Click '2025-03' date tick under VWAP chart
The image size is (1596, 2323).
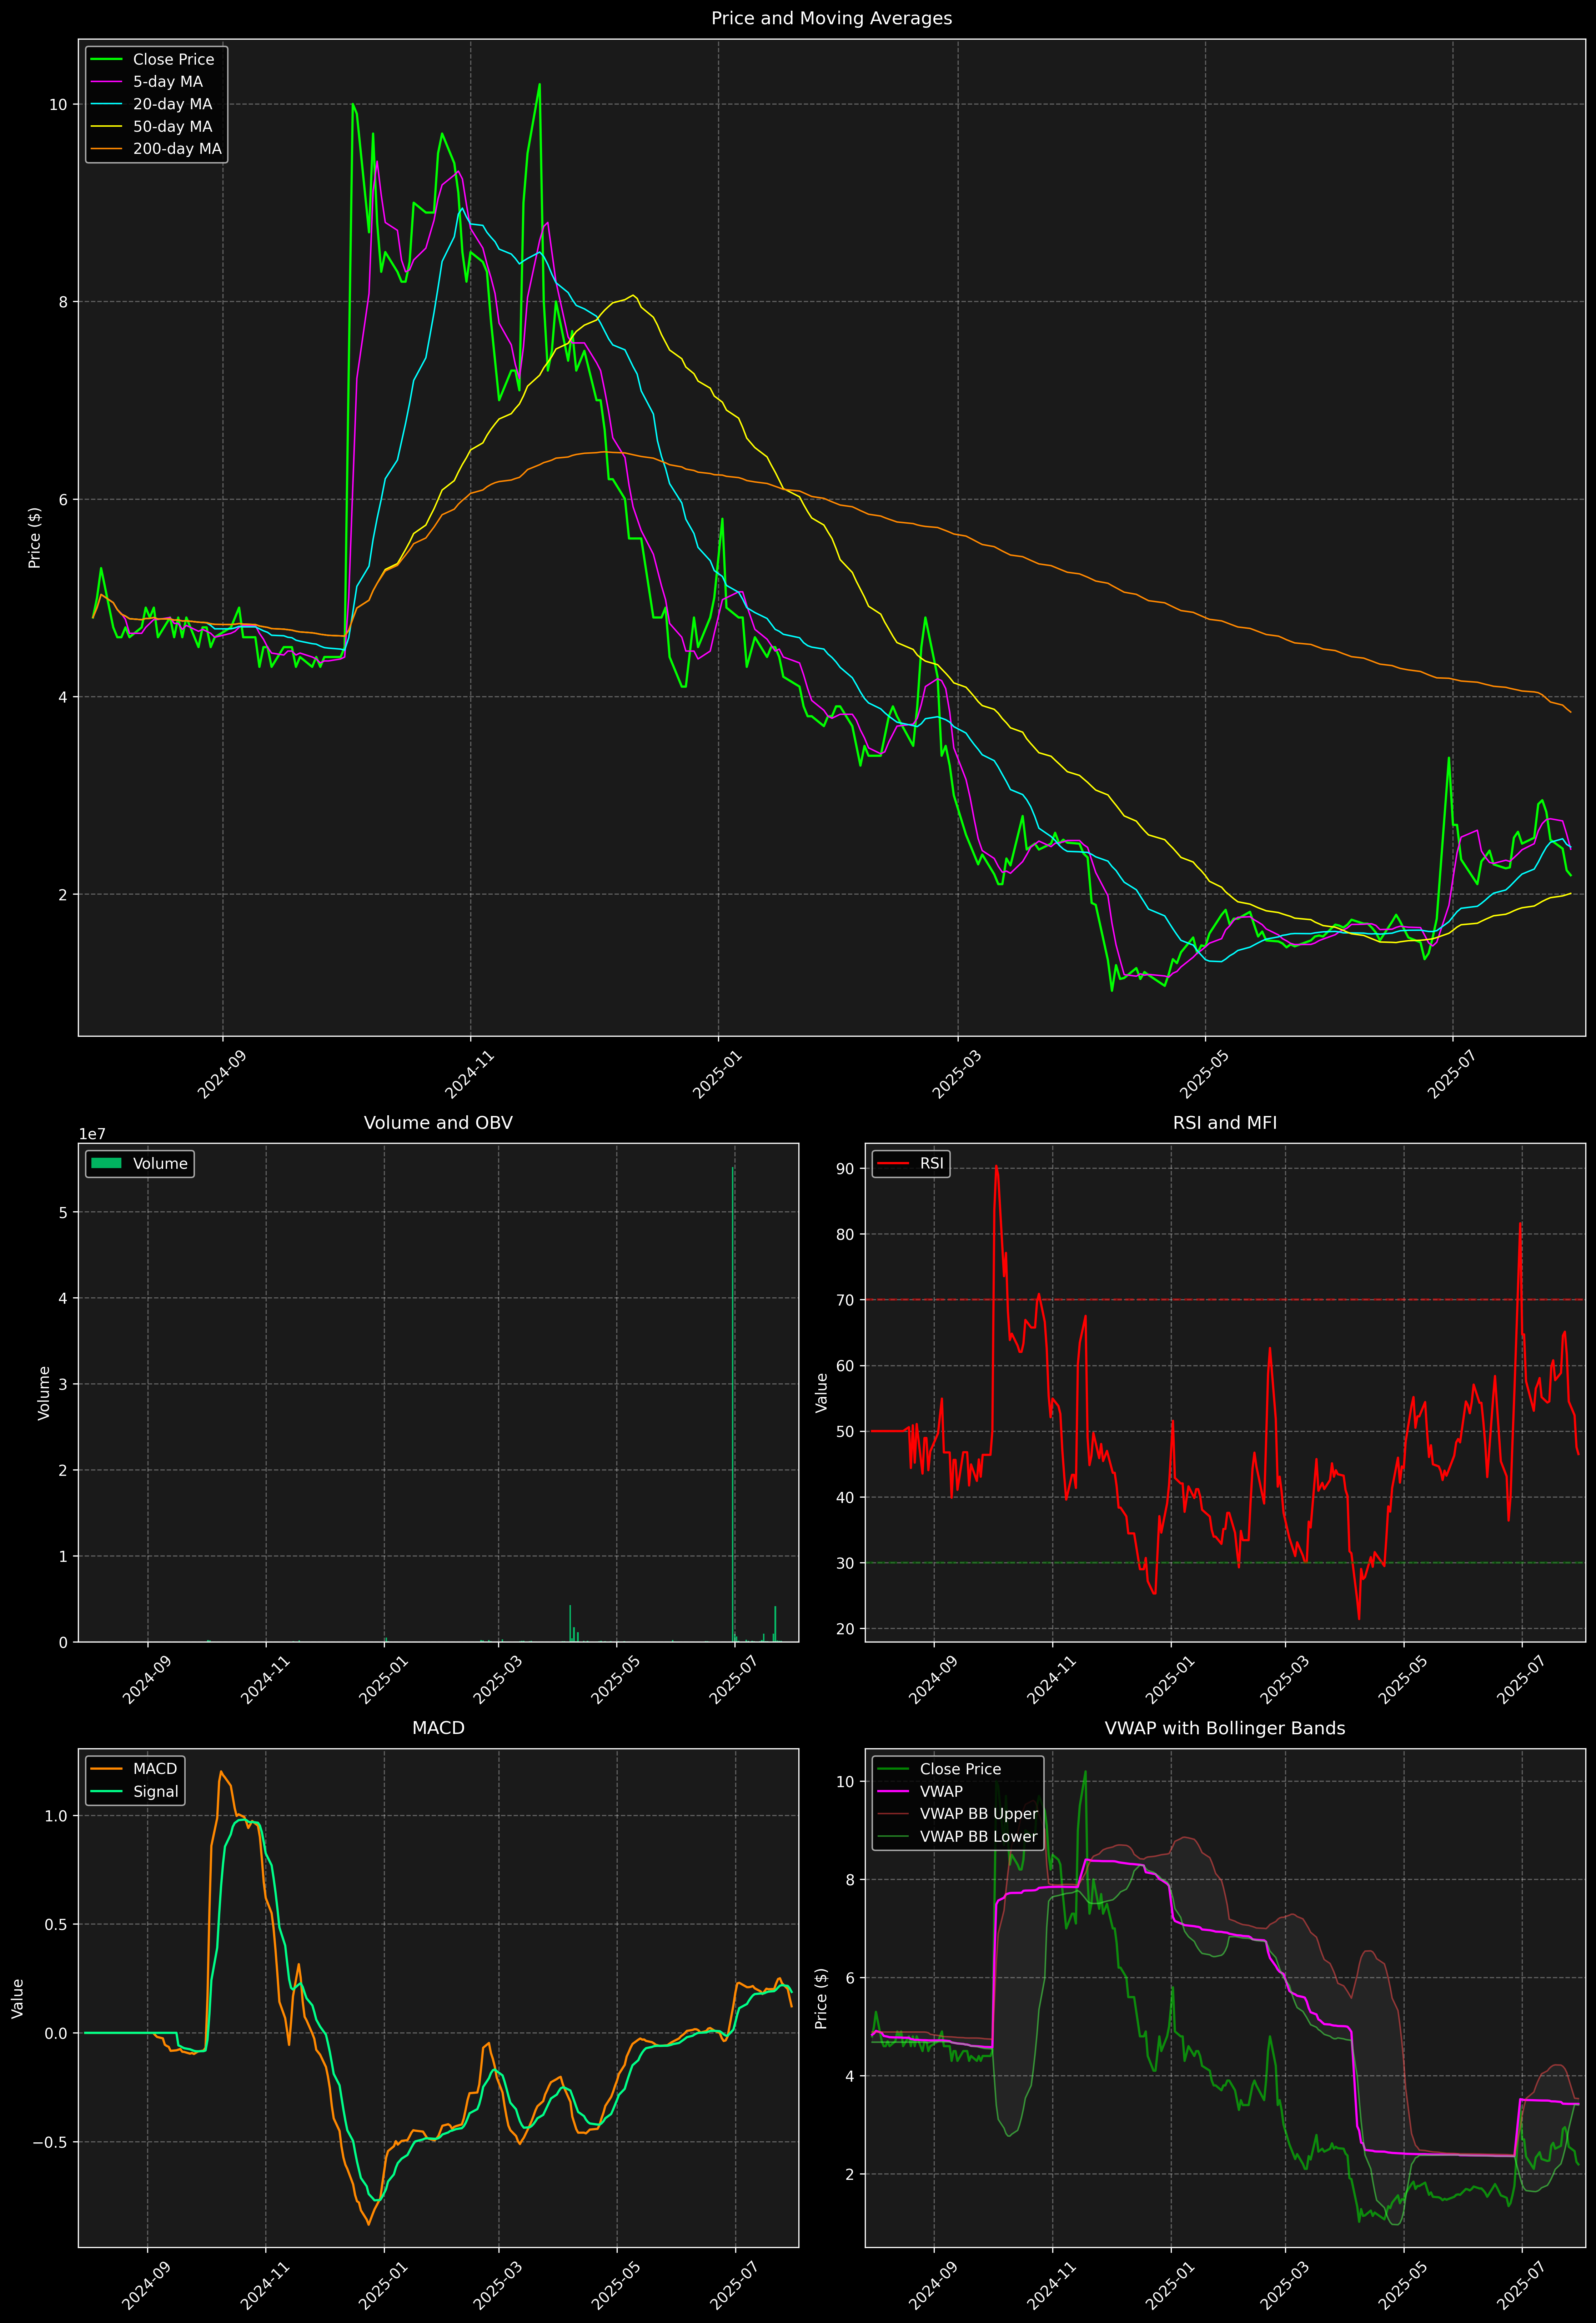point(1284,2285)
